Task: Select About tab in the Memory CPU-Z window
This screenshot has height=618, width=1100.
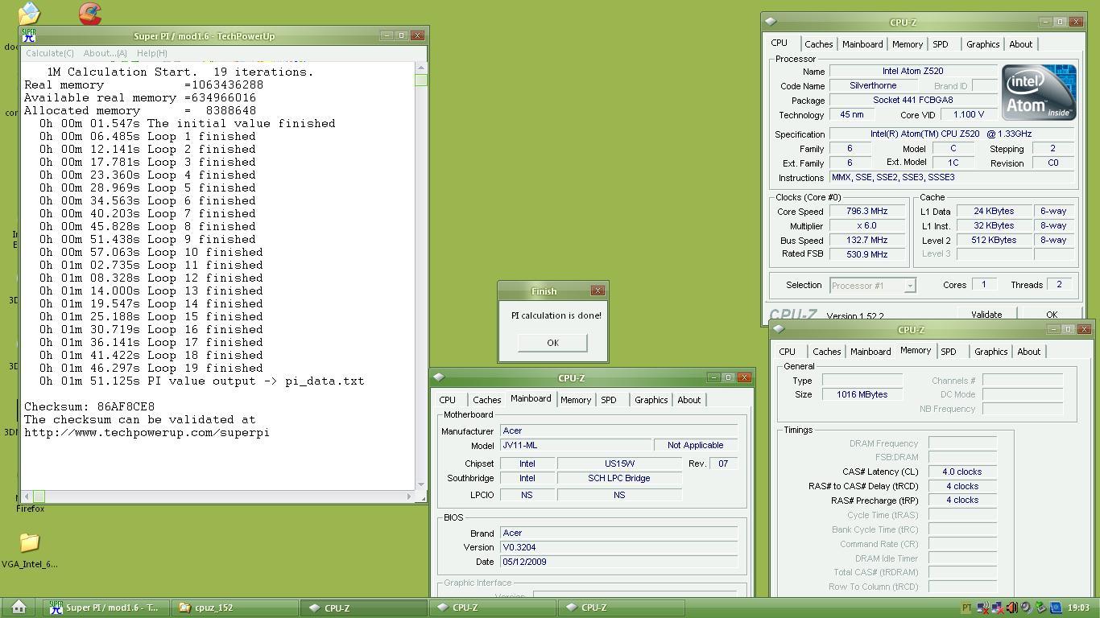Action: 1028,352
